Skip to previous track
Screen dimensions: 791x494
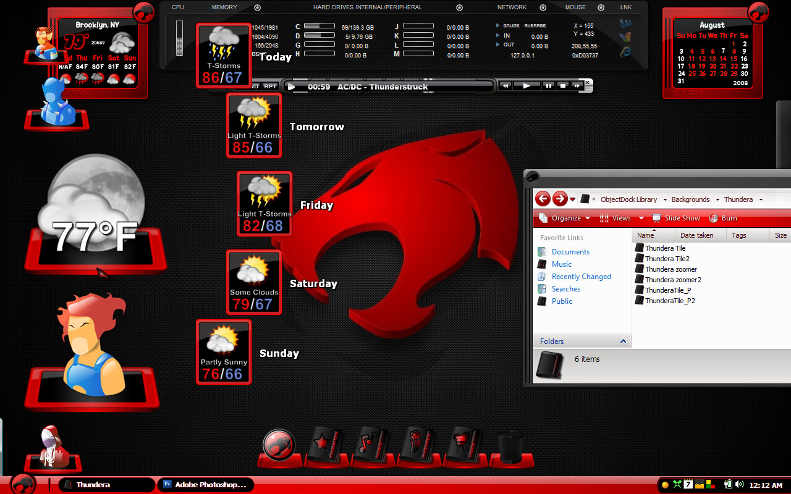point(505,86)
